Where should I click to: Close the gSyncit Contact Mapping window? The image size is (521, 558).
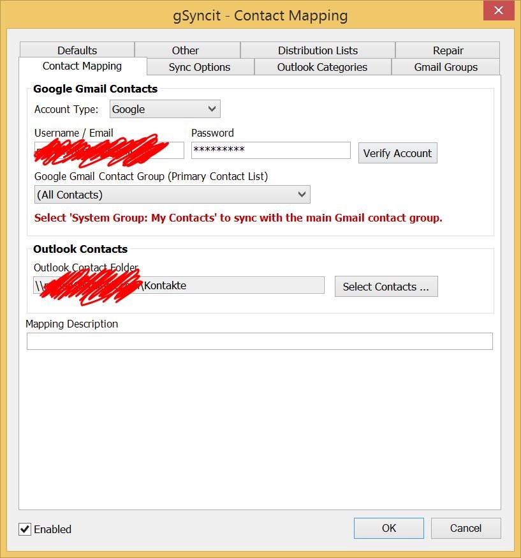(499, 10)
